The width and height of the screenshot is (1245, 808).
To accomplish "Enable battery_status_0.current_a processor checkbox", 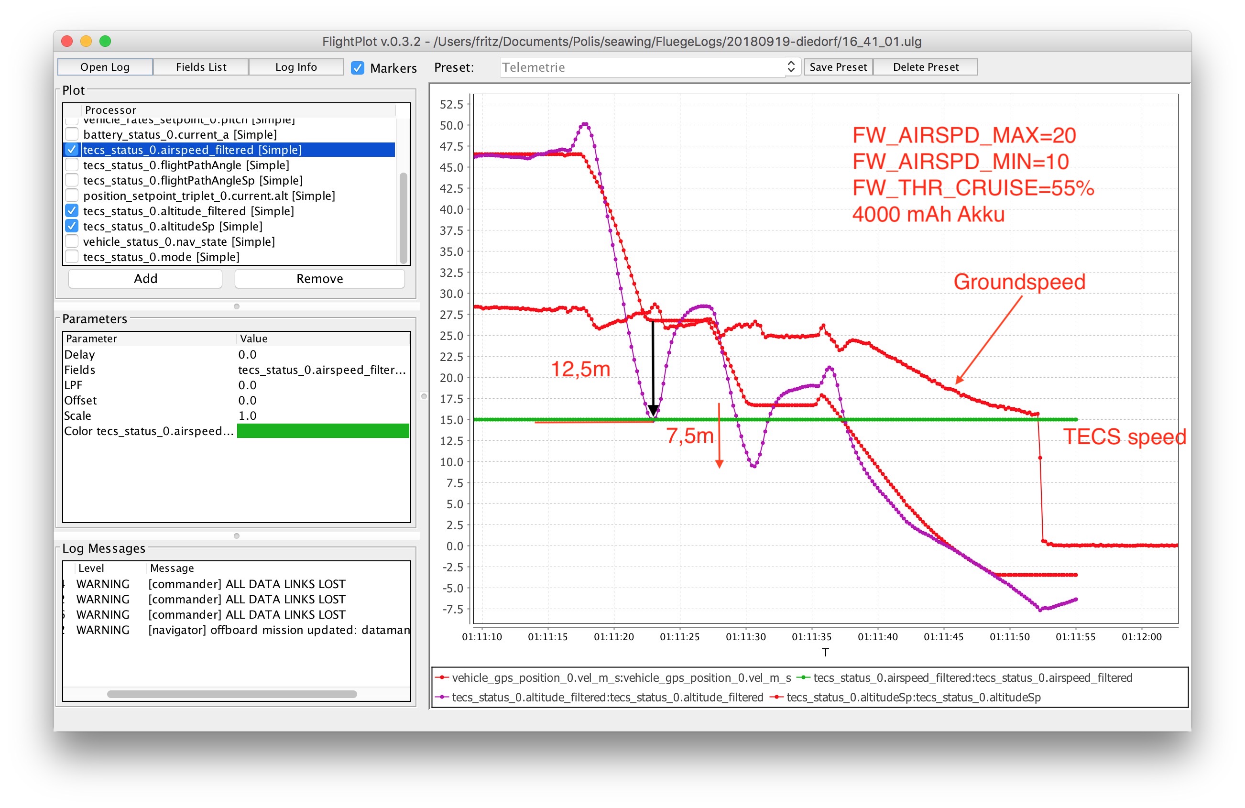I will click(x=72, y=134).
